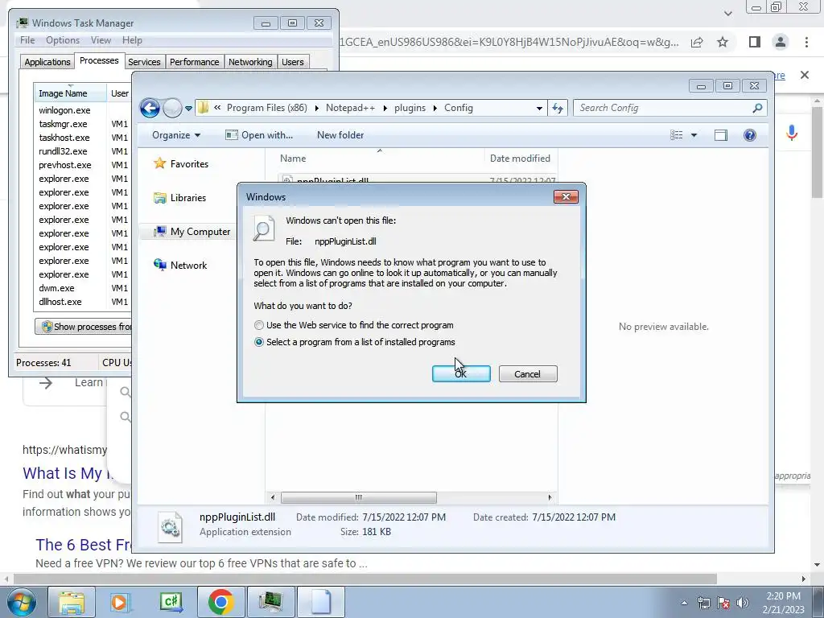
Task: Switch to the Applications tab
Action: pos(47,62)
